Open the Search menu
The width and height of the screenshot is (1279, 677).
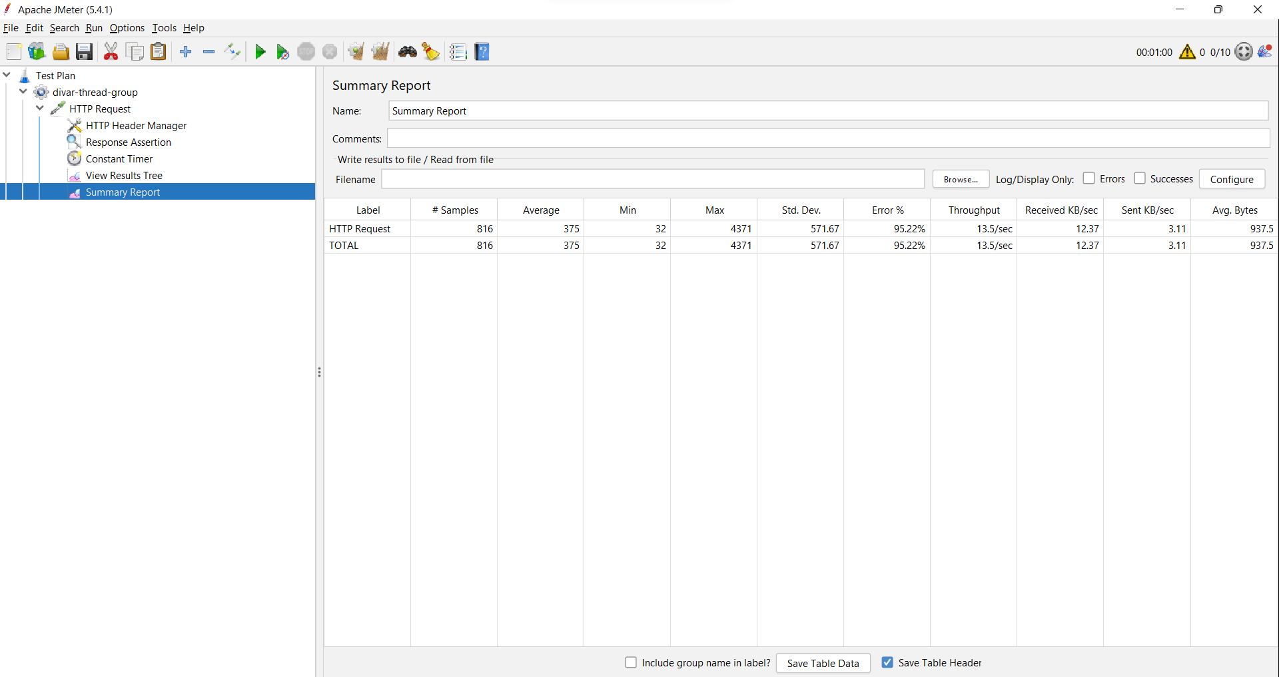[64, 28]
